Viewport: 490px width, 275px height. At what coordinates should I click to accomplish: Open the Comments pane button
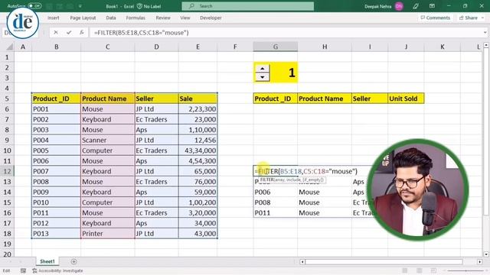coord(436,18)
